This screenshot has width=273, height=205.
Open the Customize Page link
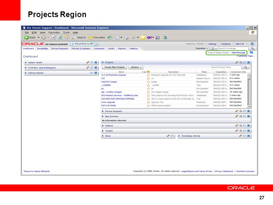246,56
